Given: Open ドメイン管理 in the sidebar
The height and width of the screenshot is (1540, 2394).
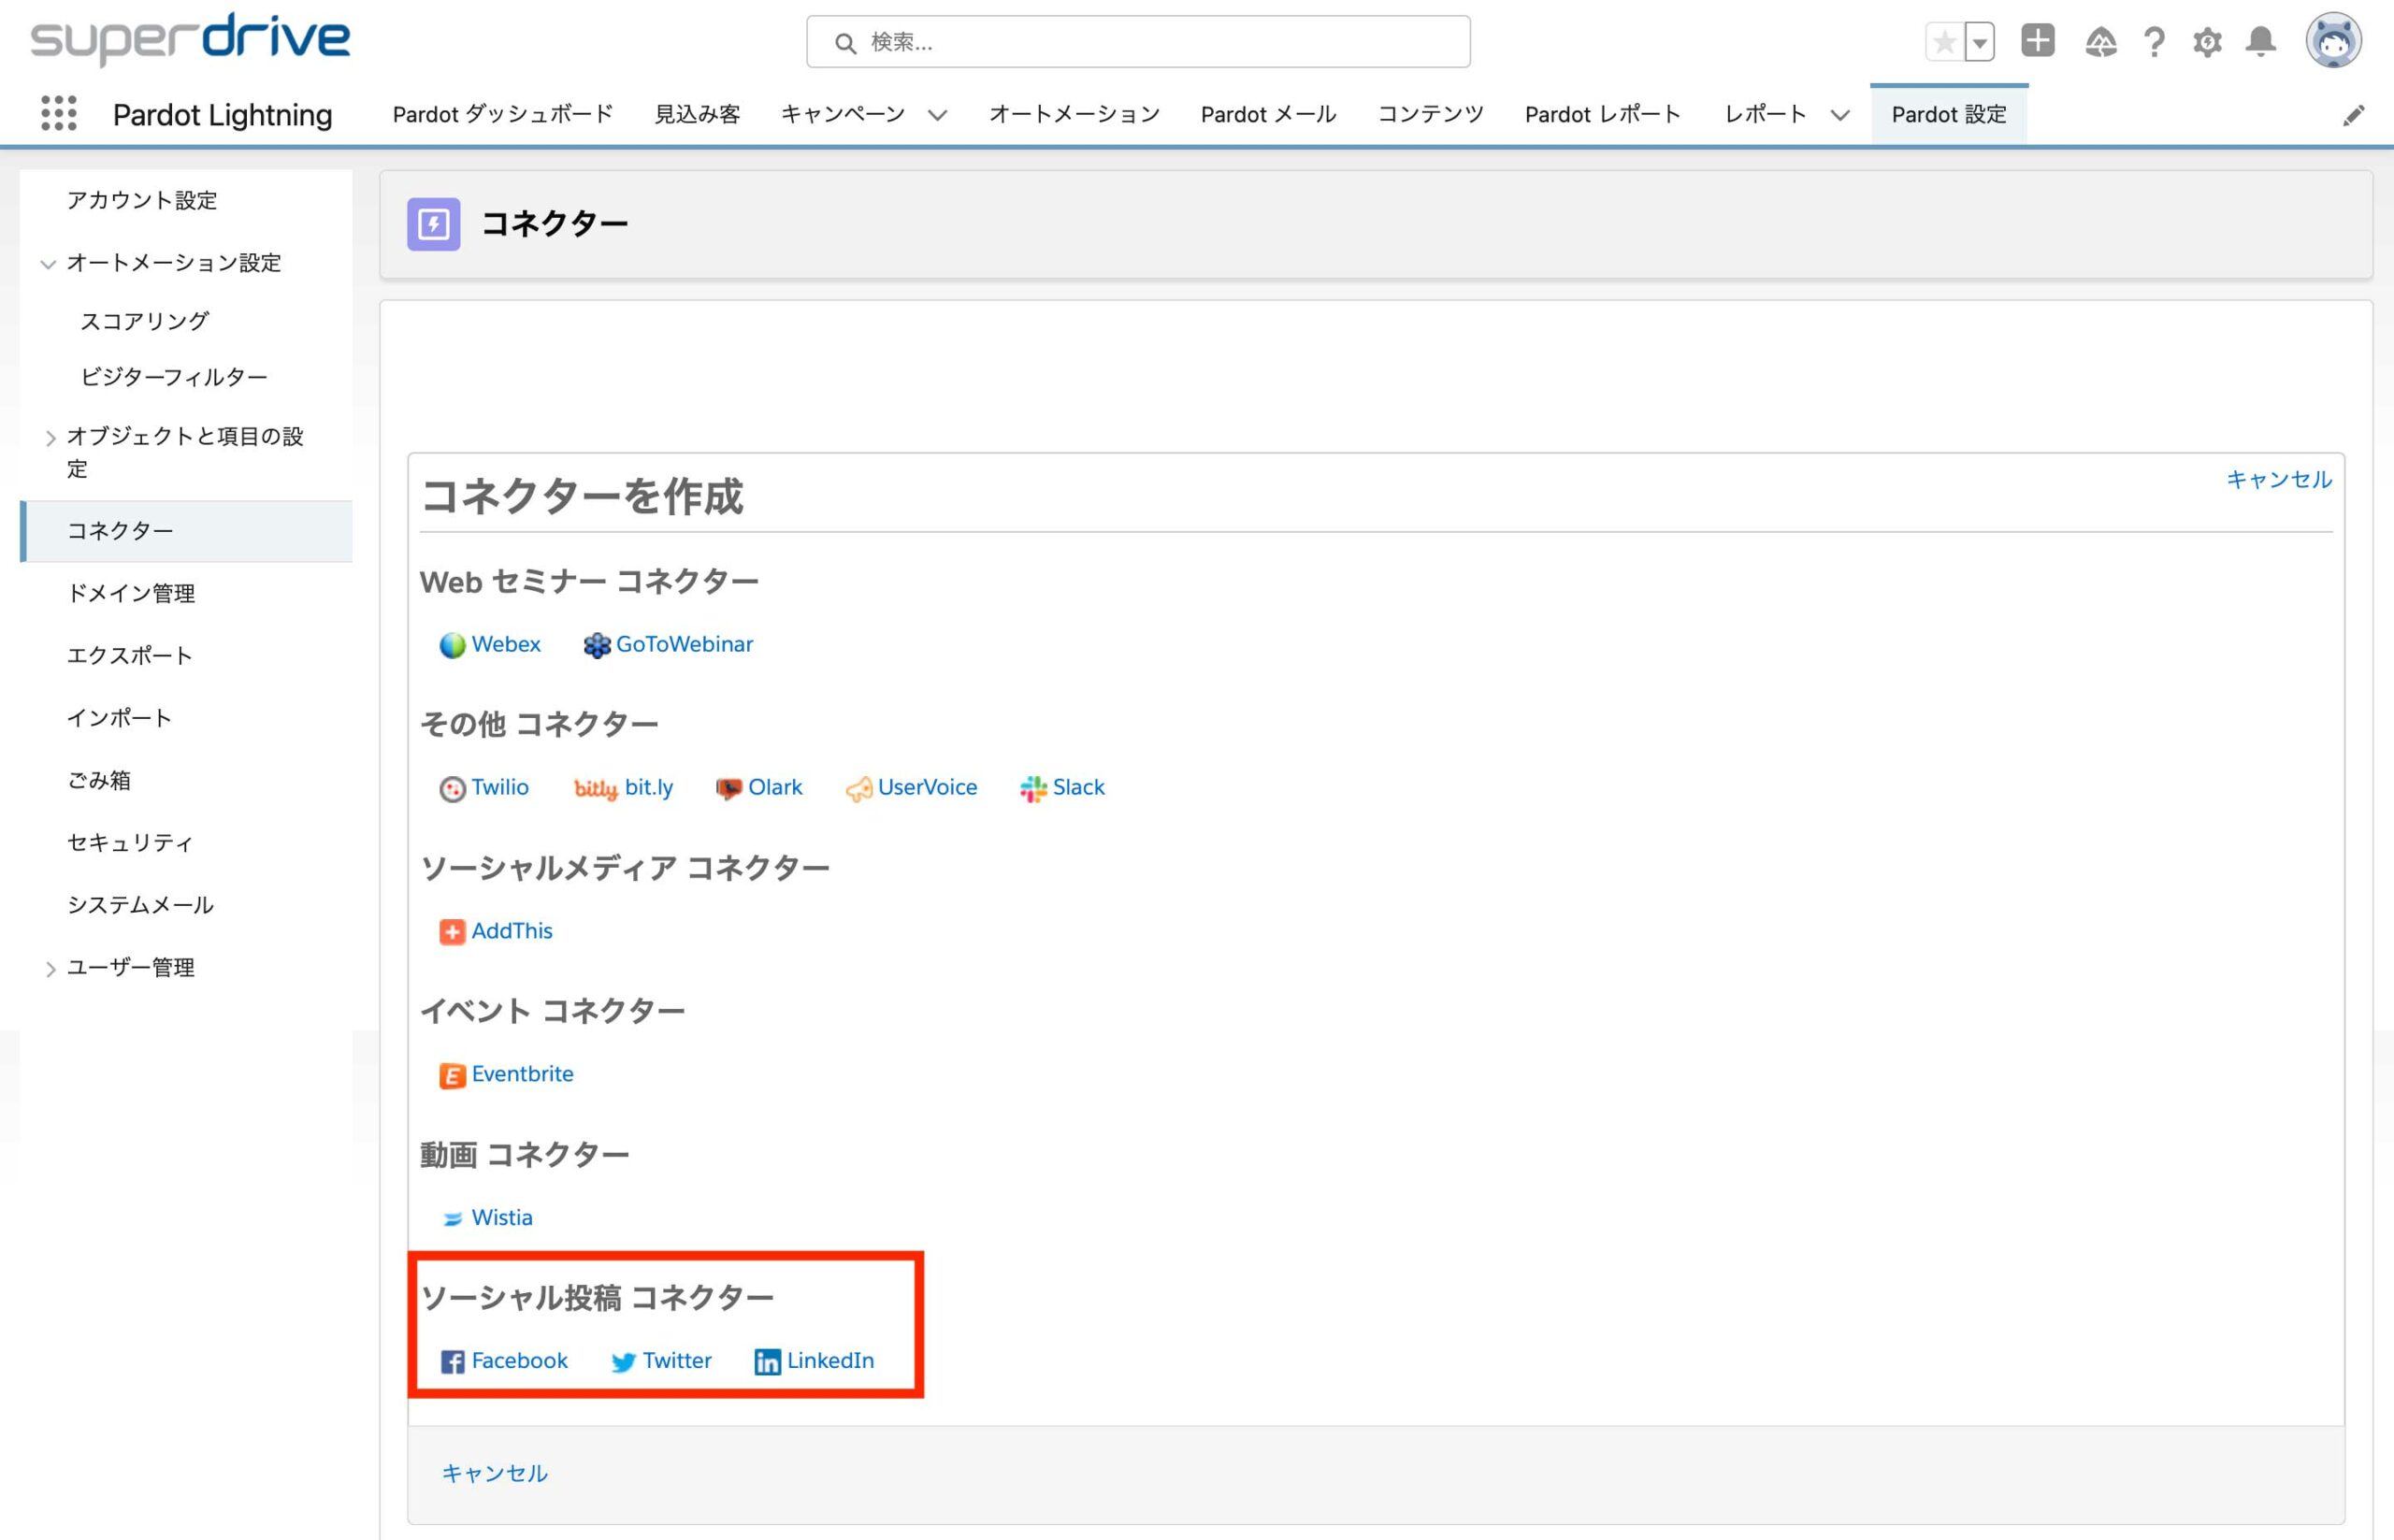Looking at the screenshot, I should pyautogui.click(x=131, y=593).
